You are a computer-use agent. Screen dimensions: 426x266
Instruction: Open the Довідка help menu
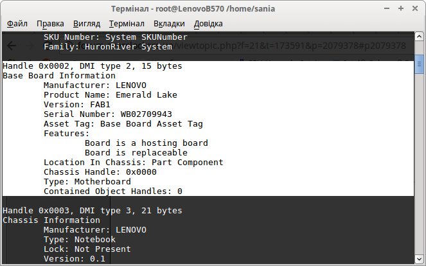[x=208, y=24]
